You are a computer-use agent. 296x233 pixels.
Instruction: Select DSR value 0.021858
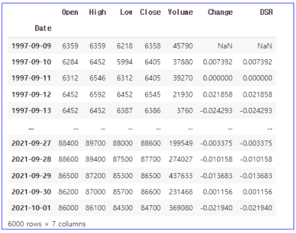point(258,94)
